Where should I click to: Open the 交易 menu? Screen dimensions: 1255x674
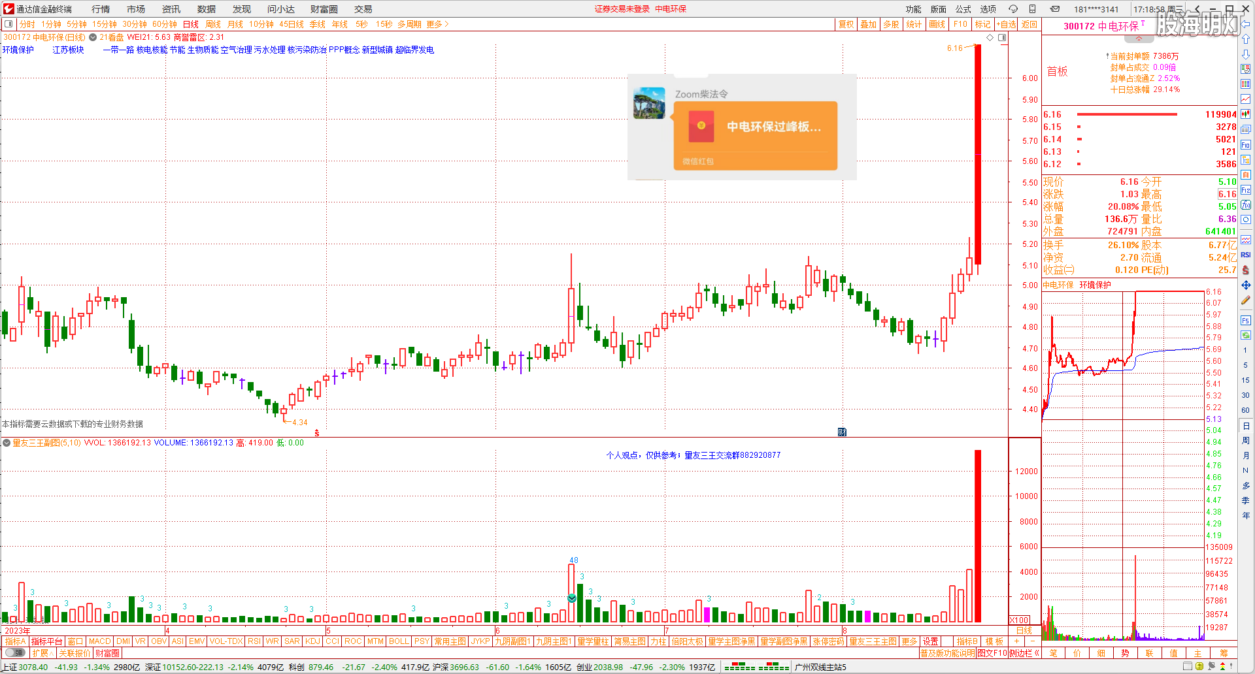tap(363, 9)
